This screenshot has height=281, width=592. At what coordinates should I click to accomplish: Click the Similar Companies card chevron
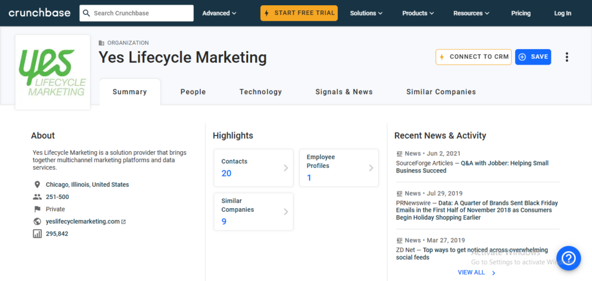286,212
